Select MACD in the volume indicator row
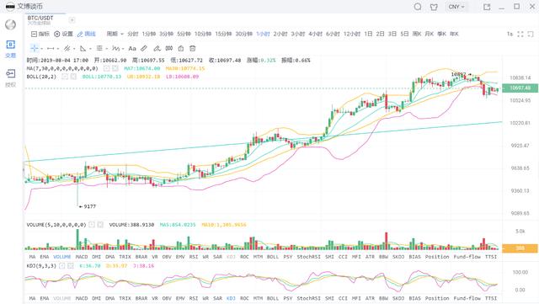Viewport: 539px width, 304px height. coord(82,257)
